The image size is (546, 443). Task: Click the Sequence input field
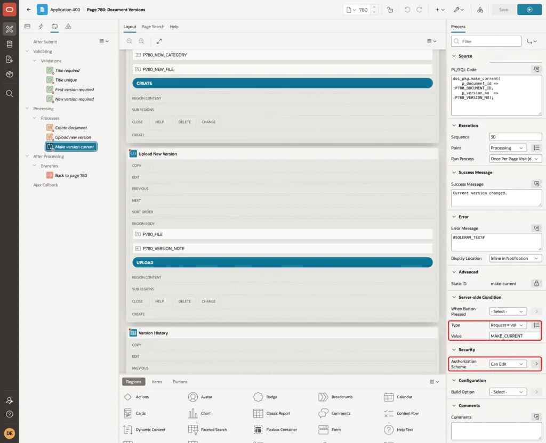point(516,137)
